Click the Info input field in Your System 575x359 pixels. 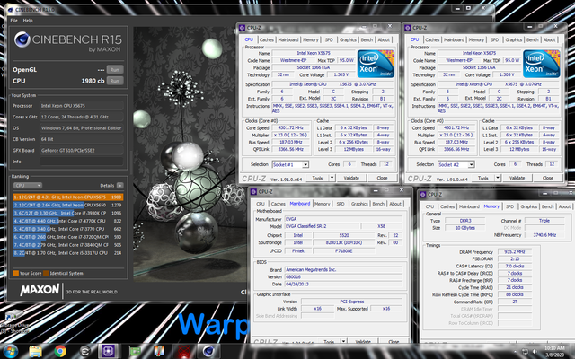pos(82,162)
